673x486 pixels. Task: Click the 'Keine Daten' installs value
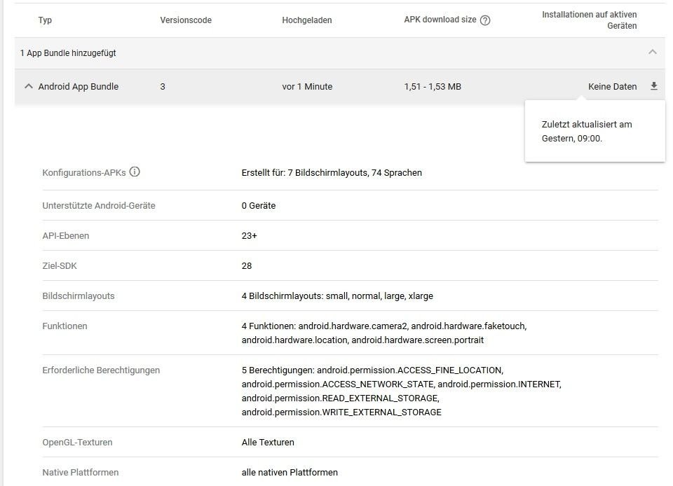(x=613, y=87)
